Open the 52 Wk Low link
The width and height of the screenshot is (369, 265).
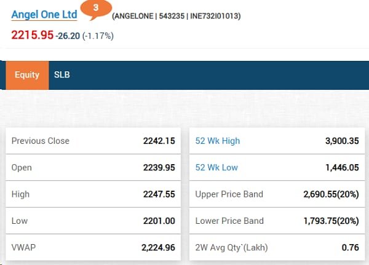click(216, 168)
